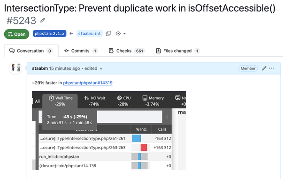Image resolution: width=283 pixels, height=179 pixels.
Task: Click the #5243 pull request number
Action: tap(21, 21)
